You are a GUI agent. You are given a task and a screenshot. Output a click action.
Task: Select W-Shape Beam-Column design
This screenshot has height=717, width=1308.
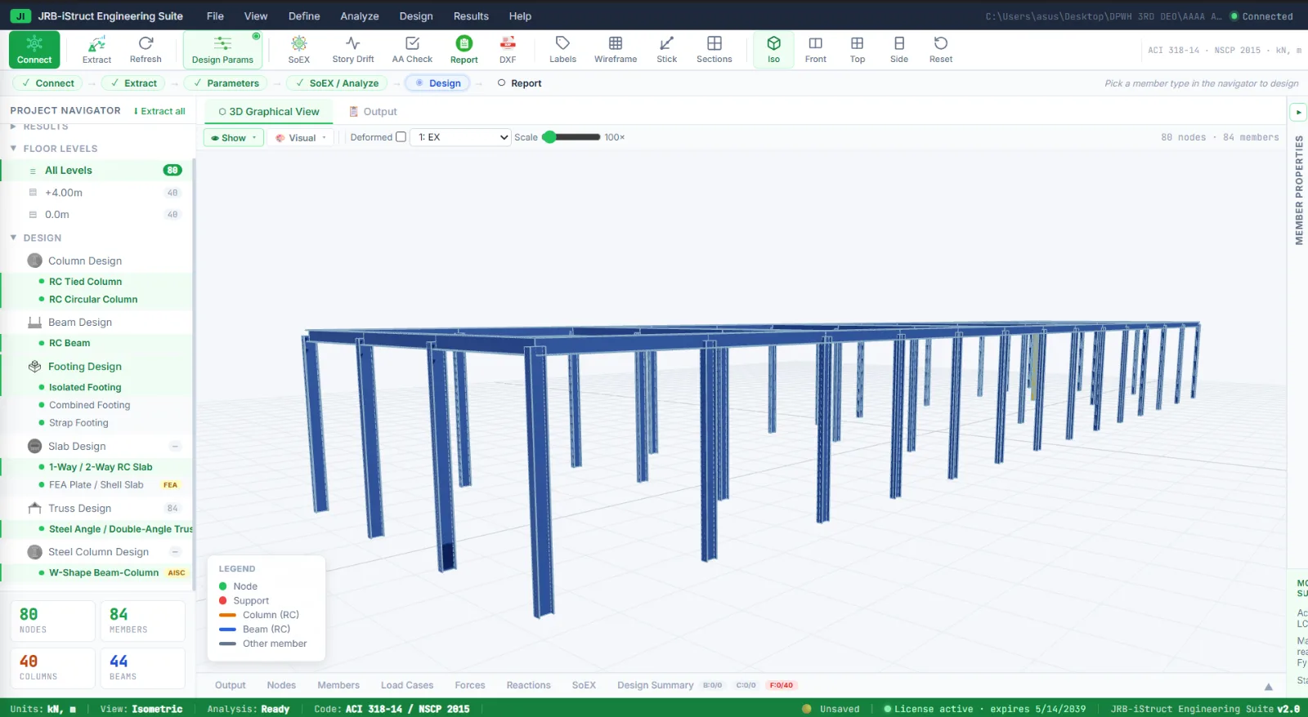coord(104,572)
